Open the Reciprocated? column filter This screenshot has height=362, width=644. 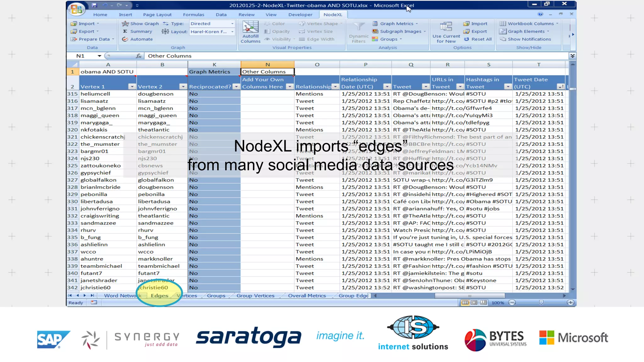[236, 87]
